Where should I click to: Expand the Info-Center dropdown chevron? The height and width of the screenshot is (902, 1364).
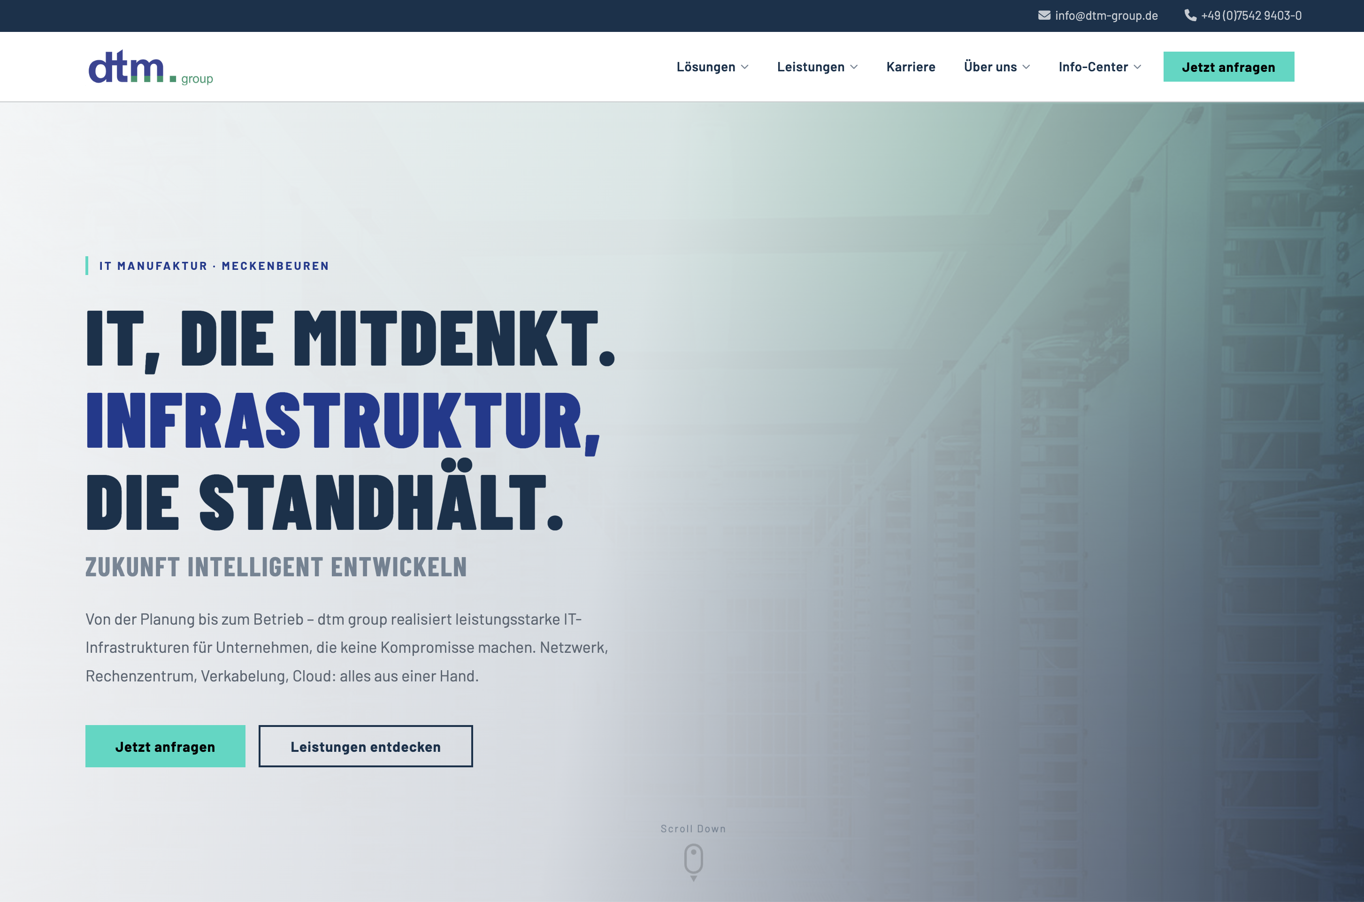(1137, 67)
